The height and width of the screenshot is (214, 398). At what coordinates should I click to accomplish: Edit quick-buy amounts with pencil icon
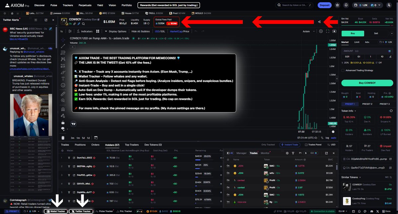(x=391, y=56)
